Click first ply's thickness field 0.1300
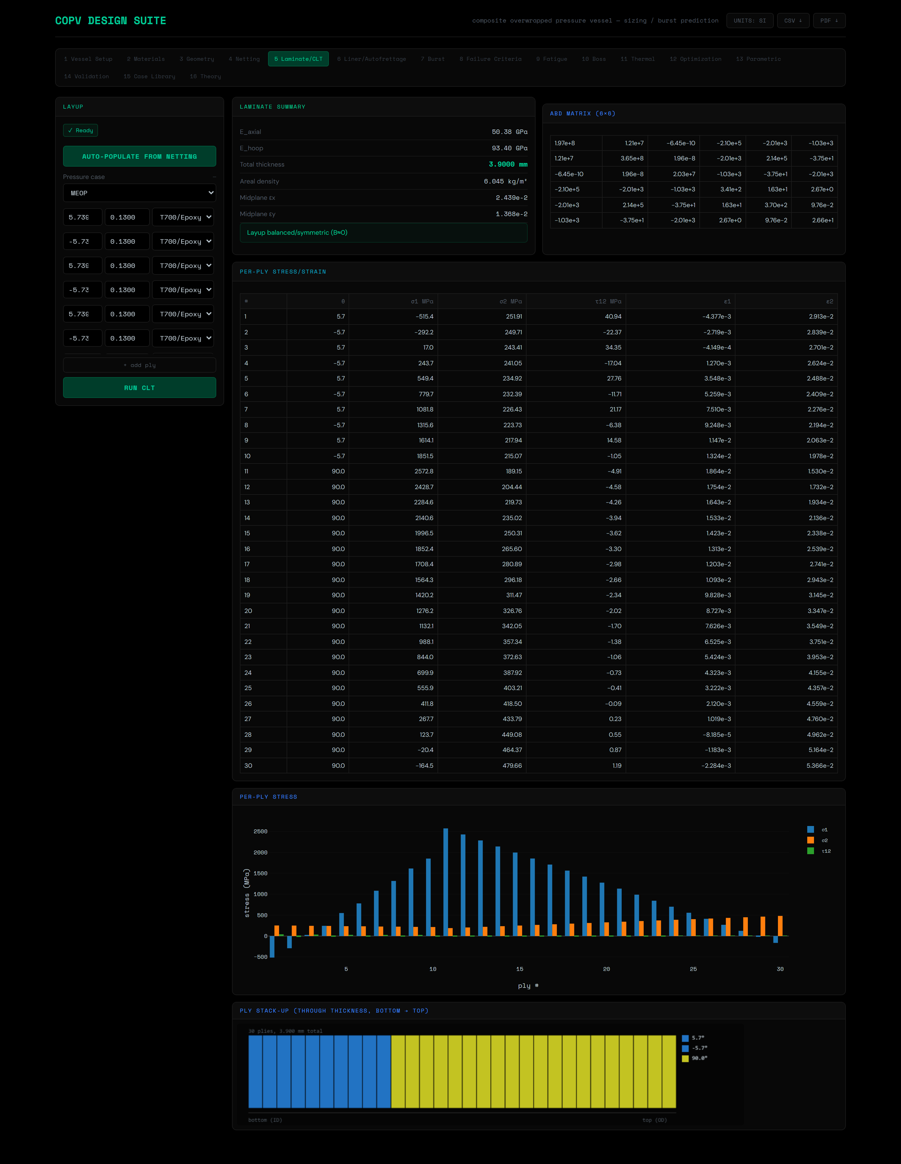The width and height of the screenshot is (901, 1164). pyautogui.click(x=128, y=218)
